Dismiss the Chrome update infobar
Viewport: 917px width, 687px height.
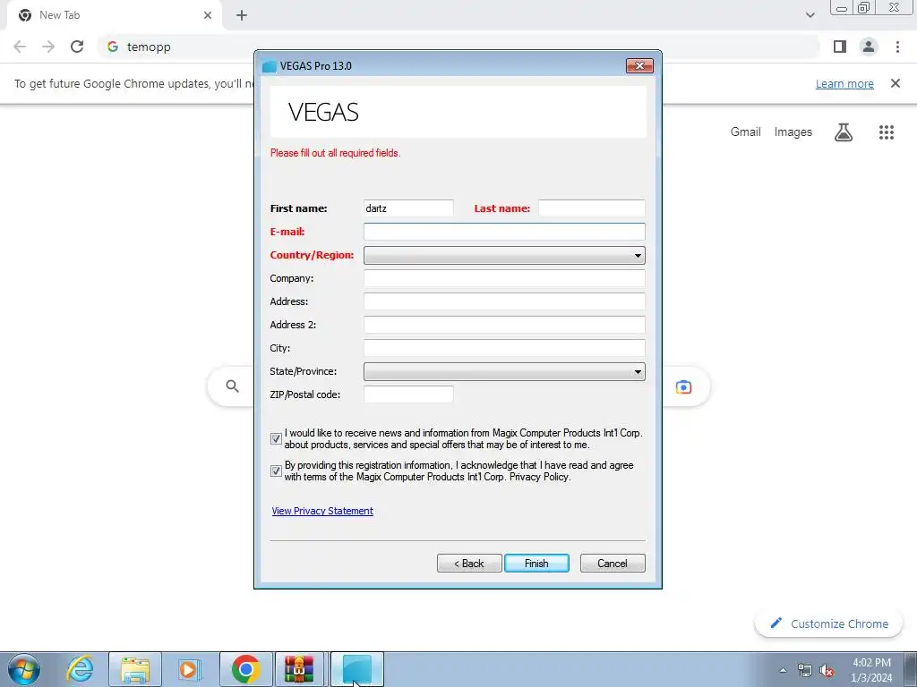coord(895,83)
